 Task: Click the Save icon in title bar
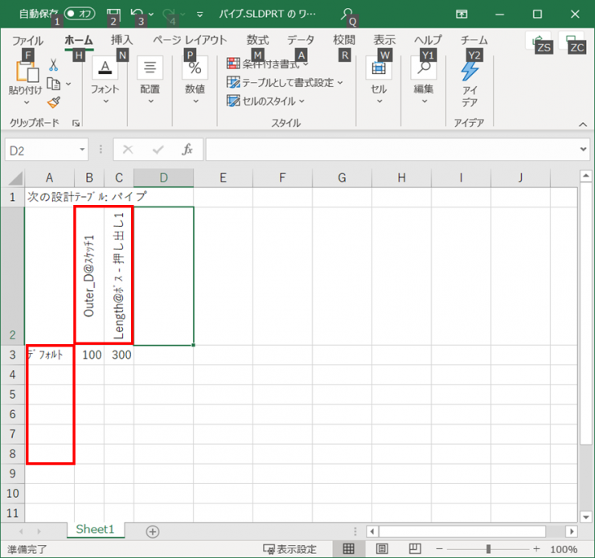[113, 14]
